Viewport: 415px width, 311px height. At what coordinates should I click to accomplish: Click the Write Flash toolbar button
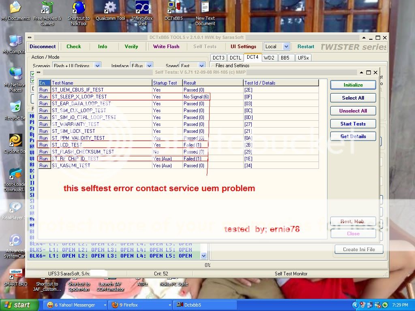(x=166, y=47)
